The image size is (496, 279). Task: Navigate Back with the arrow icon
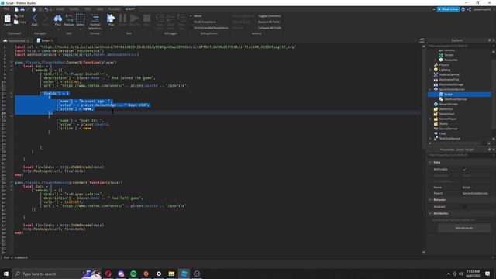35,19
